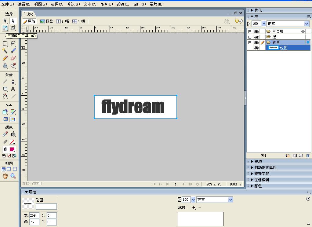Select the Text tool
312x227 pixels.
click(x=13, y=89)
